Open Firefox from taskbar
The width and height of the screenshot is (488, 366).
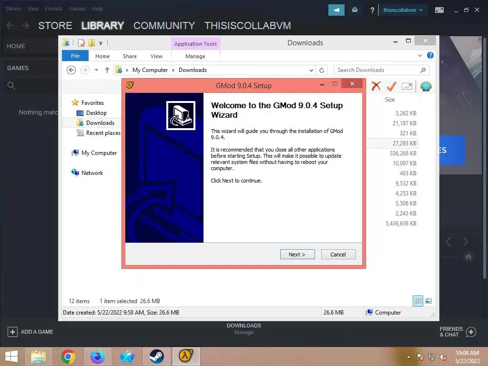[x=97, y=356]
